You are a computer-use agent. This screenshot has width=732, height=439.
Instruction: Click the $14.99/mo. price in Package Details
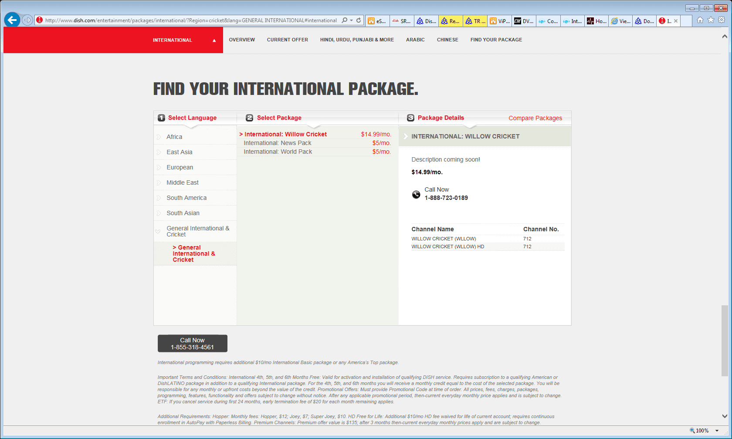tap(427, 172)
